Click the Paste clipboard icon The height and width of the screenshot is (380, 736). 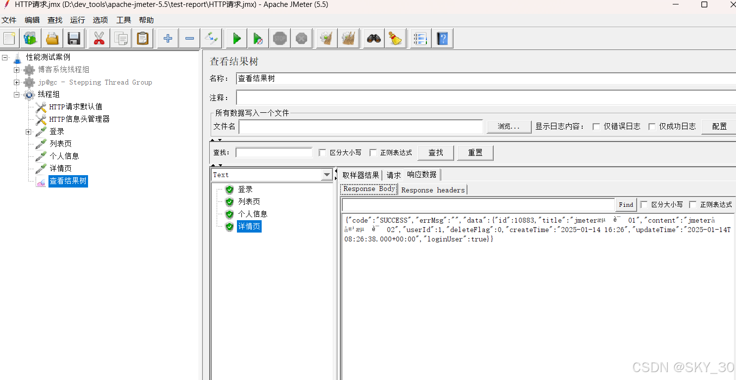pyautogui.click(x=142, y=38)
